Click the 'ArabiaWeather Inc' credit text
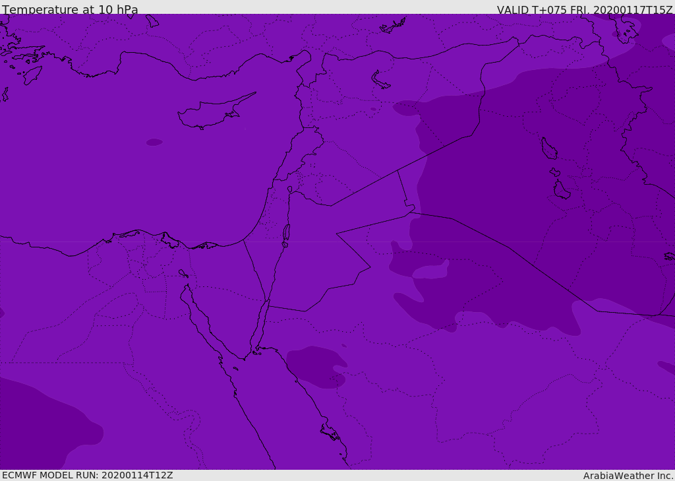Screen dimensions: 675x481 pyautogui.click(x=628, y=476)
